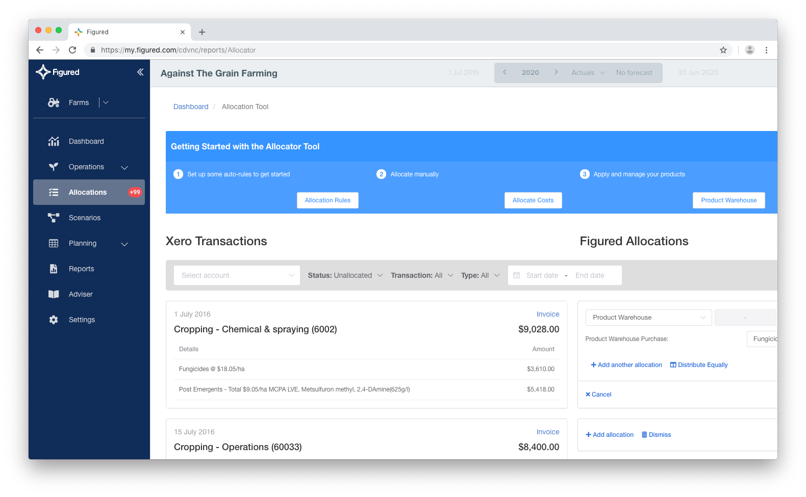
Task: Close the Figured browser tab
Action: tap(183, 32)
